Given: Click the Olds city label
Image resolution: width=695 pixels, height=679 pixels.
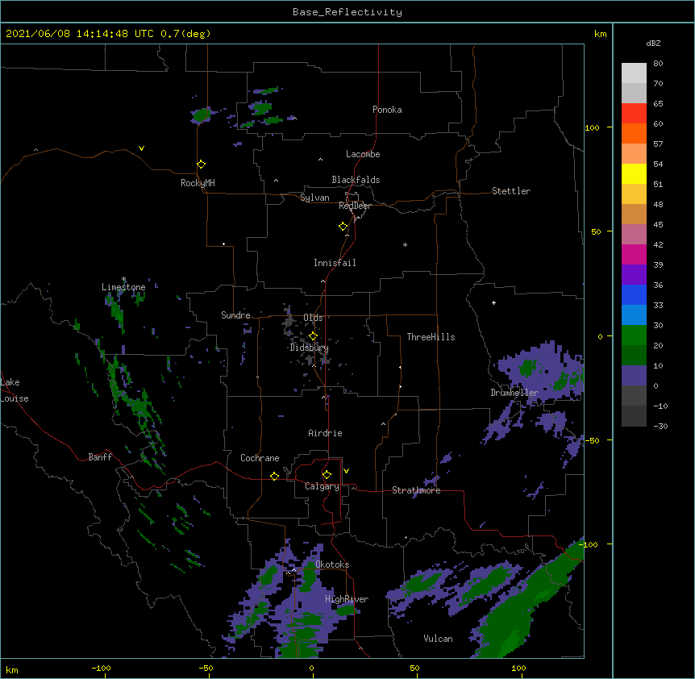Looking at the screenshot, I should [x=313, y=318].
